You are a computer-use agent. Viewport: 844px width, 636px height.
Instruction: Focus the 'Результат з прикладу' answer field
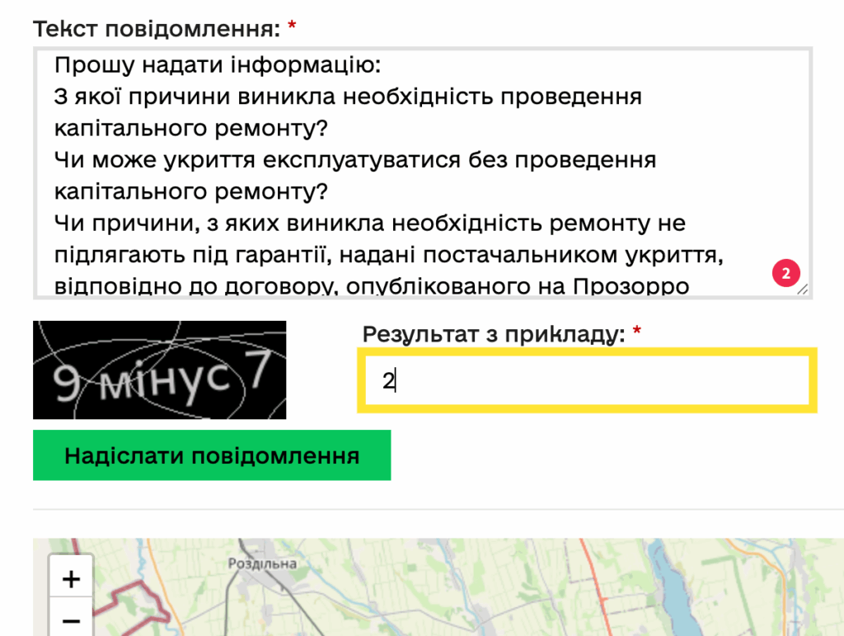[587, 380]
